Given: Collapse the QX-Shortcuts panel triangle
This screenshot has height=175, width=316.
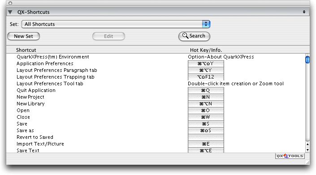Looking at the screenshot, I should (x=10, y=12).
